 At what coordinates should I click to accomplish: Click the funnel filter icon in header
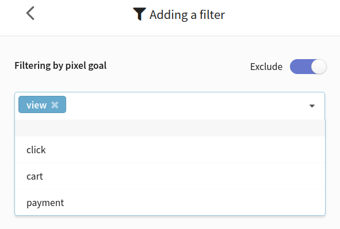tap(139, 14)
